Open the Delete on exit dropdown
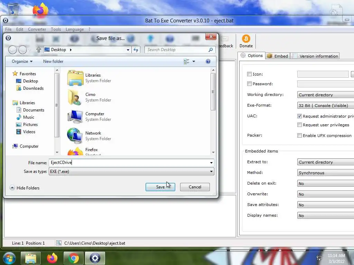The height and width of the screenshot is (265, 354). [x=326, y=184]
